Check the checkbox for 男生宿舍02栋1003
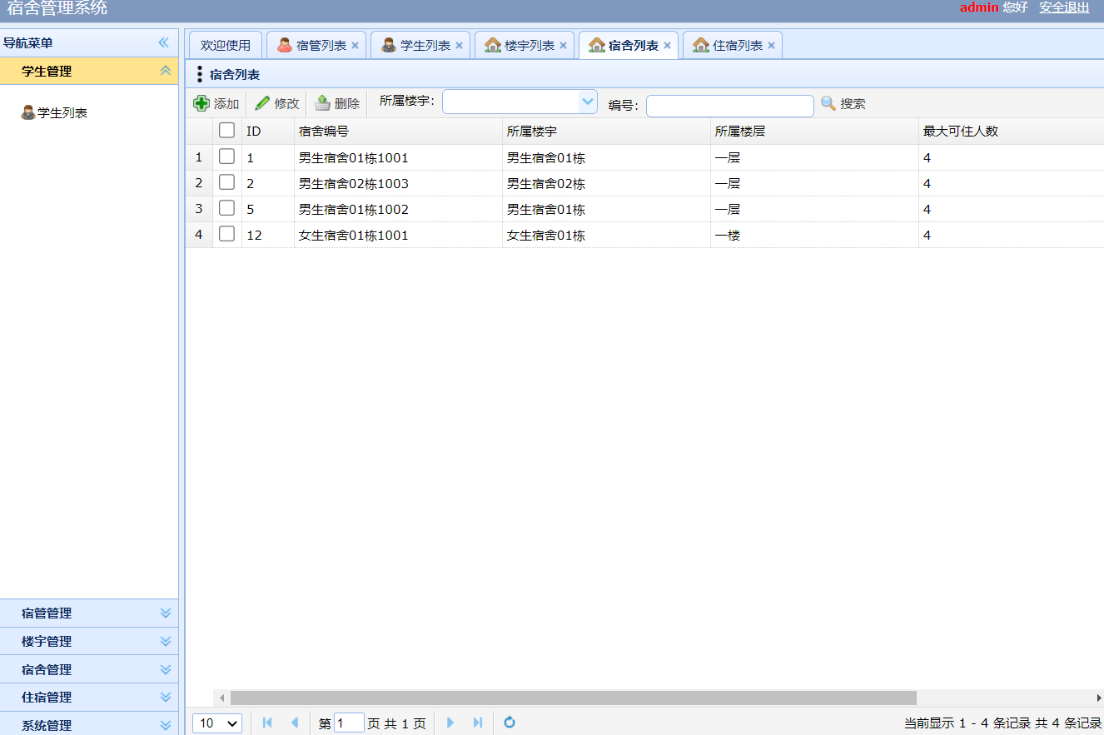The image size is (1104, 735). click(x=226, y=182)
